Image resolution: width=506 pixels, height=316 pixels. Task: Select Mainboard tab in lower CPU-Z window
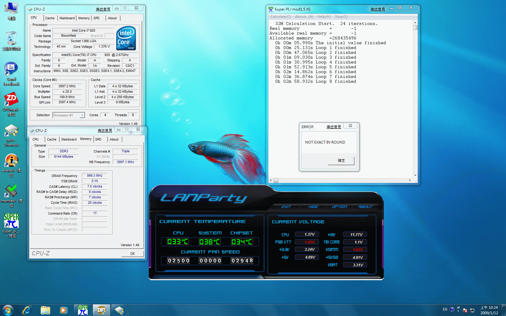(x=69, y=139)
